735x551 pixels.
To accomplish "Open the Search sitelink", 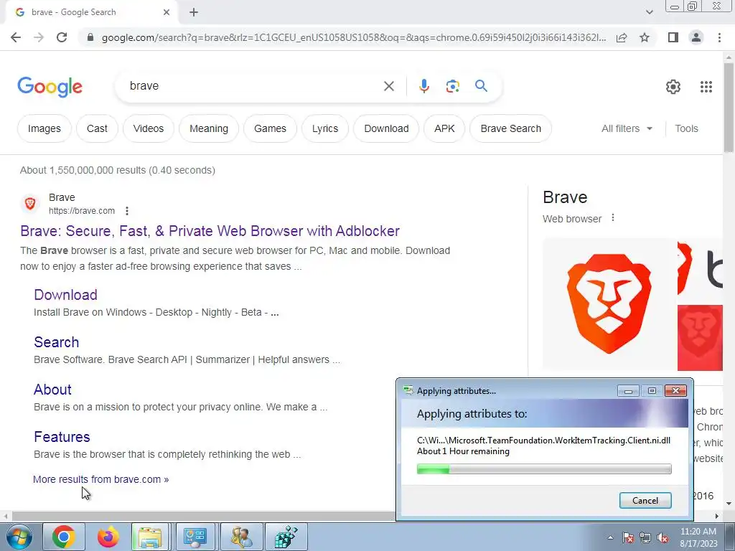I will click(56, 342).
